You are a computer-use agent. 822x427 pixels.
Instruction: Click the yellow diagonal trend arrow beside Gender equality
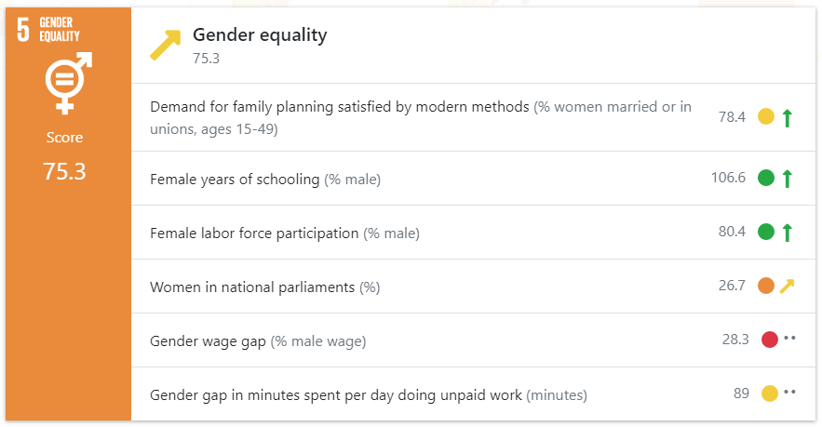[166, 45]
